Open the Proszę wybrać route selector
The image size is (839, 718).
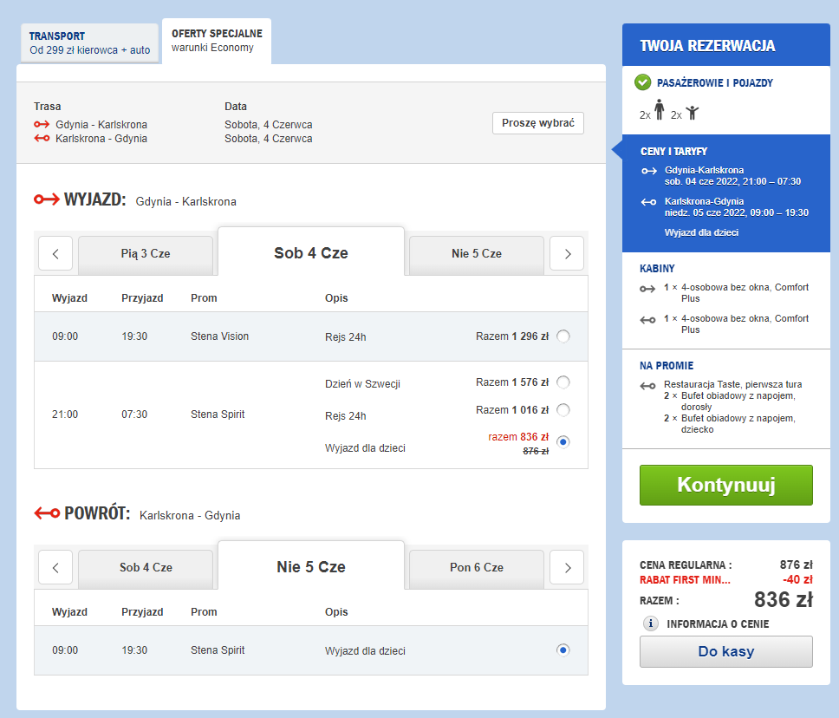click(538, 123)
